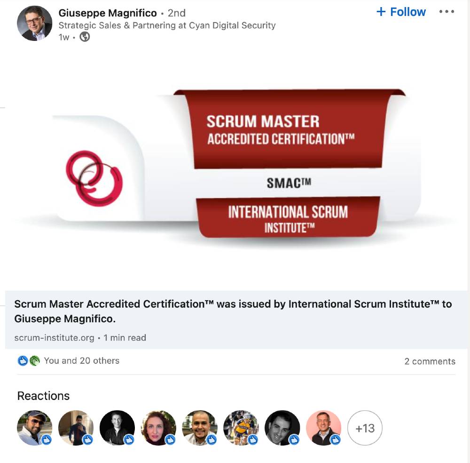The width and height of the screenshot is (470, 463).
Task: Click the '2nd' connection degree label
Action: point(177,13)
